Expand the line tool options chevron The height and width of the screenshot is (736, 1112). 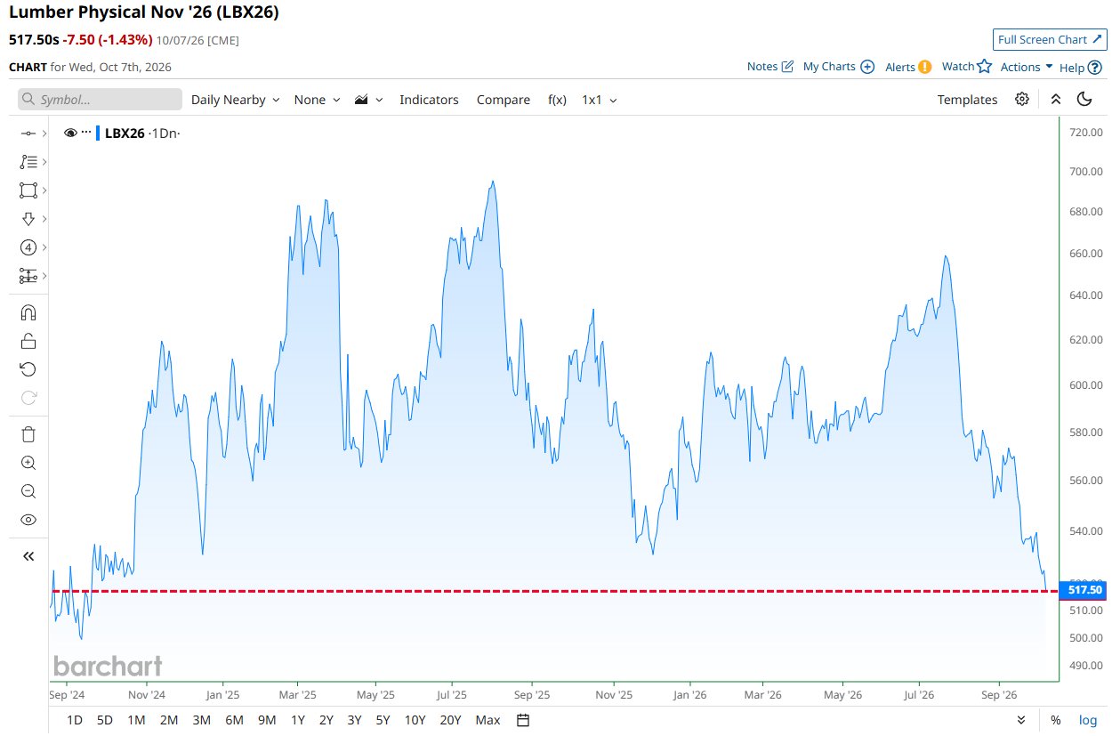pos(44,133)
